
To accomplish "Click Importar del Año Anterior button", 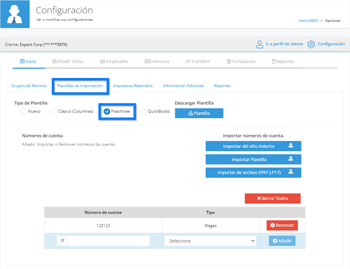I will pyautogui.click(x=253, y=146).
